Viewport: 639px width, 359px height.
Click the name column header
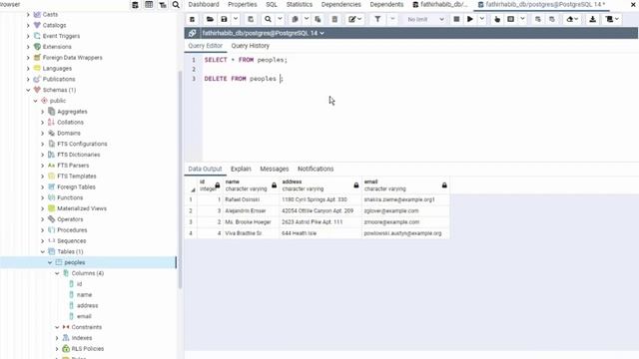251,185
